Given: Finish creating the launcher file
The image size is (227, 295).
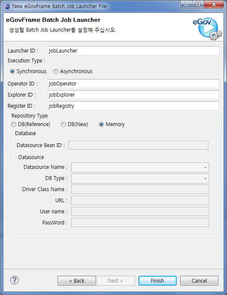Looking at the screenshot, I should (x=158, y=281).
